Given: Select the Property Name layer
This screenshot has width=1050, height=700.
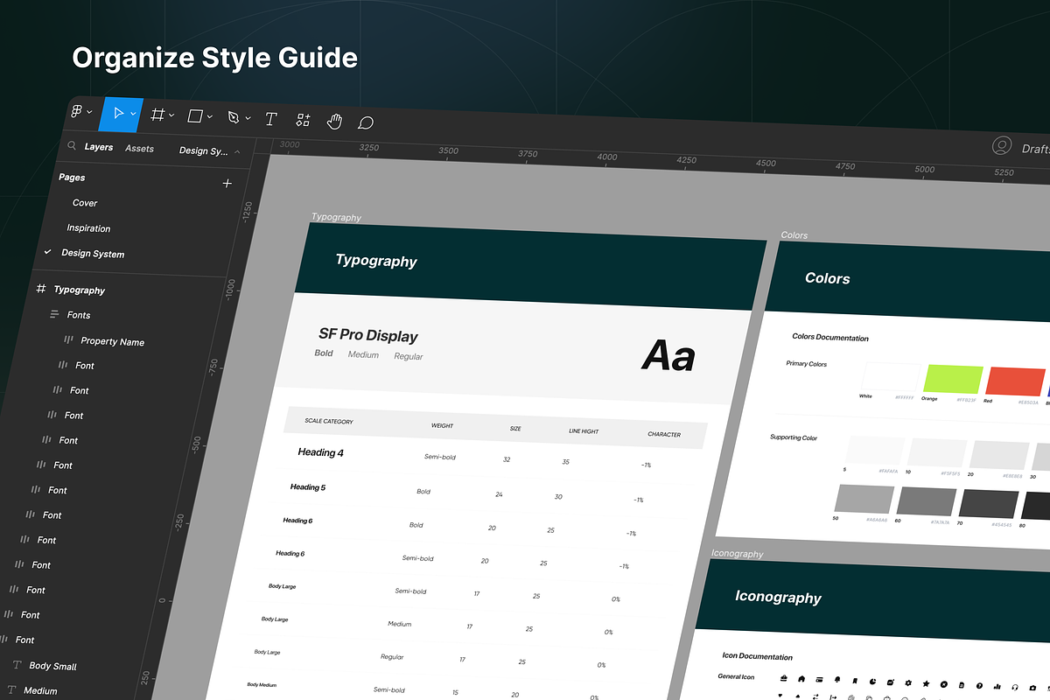Looking at the screenshot, I should click(112, 341).
